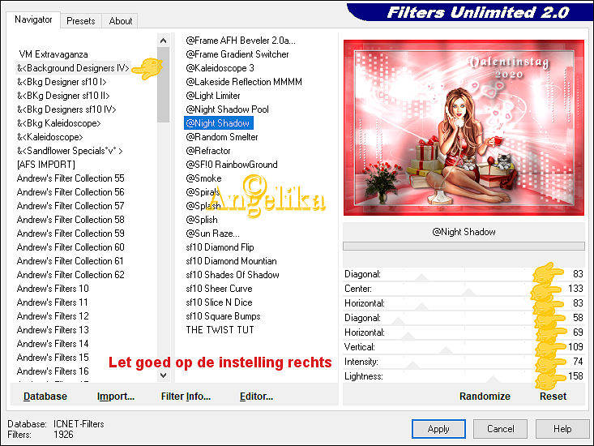Open the &<Kaleidoscope> category
Image resolution: width=594 pixels, height=446 pixels.
pos(49,137)
